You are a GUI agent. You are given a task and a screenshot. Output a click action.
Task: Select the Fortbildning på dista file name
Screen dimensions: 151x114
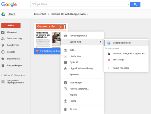(x=50, y=51)
